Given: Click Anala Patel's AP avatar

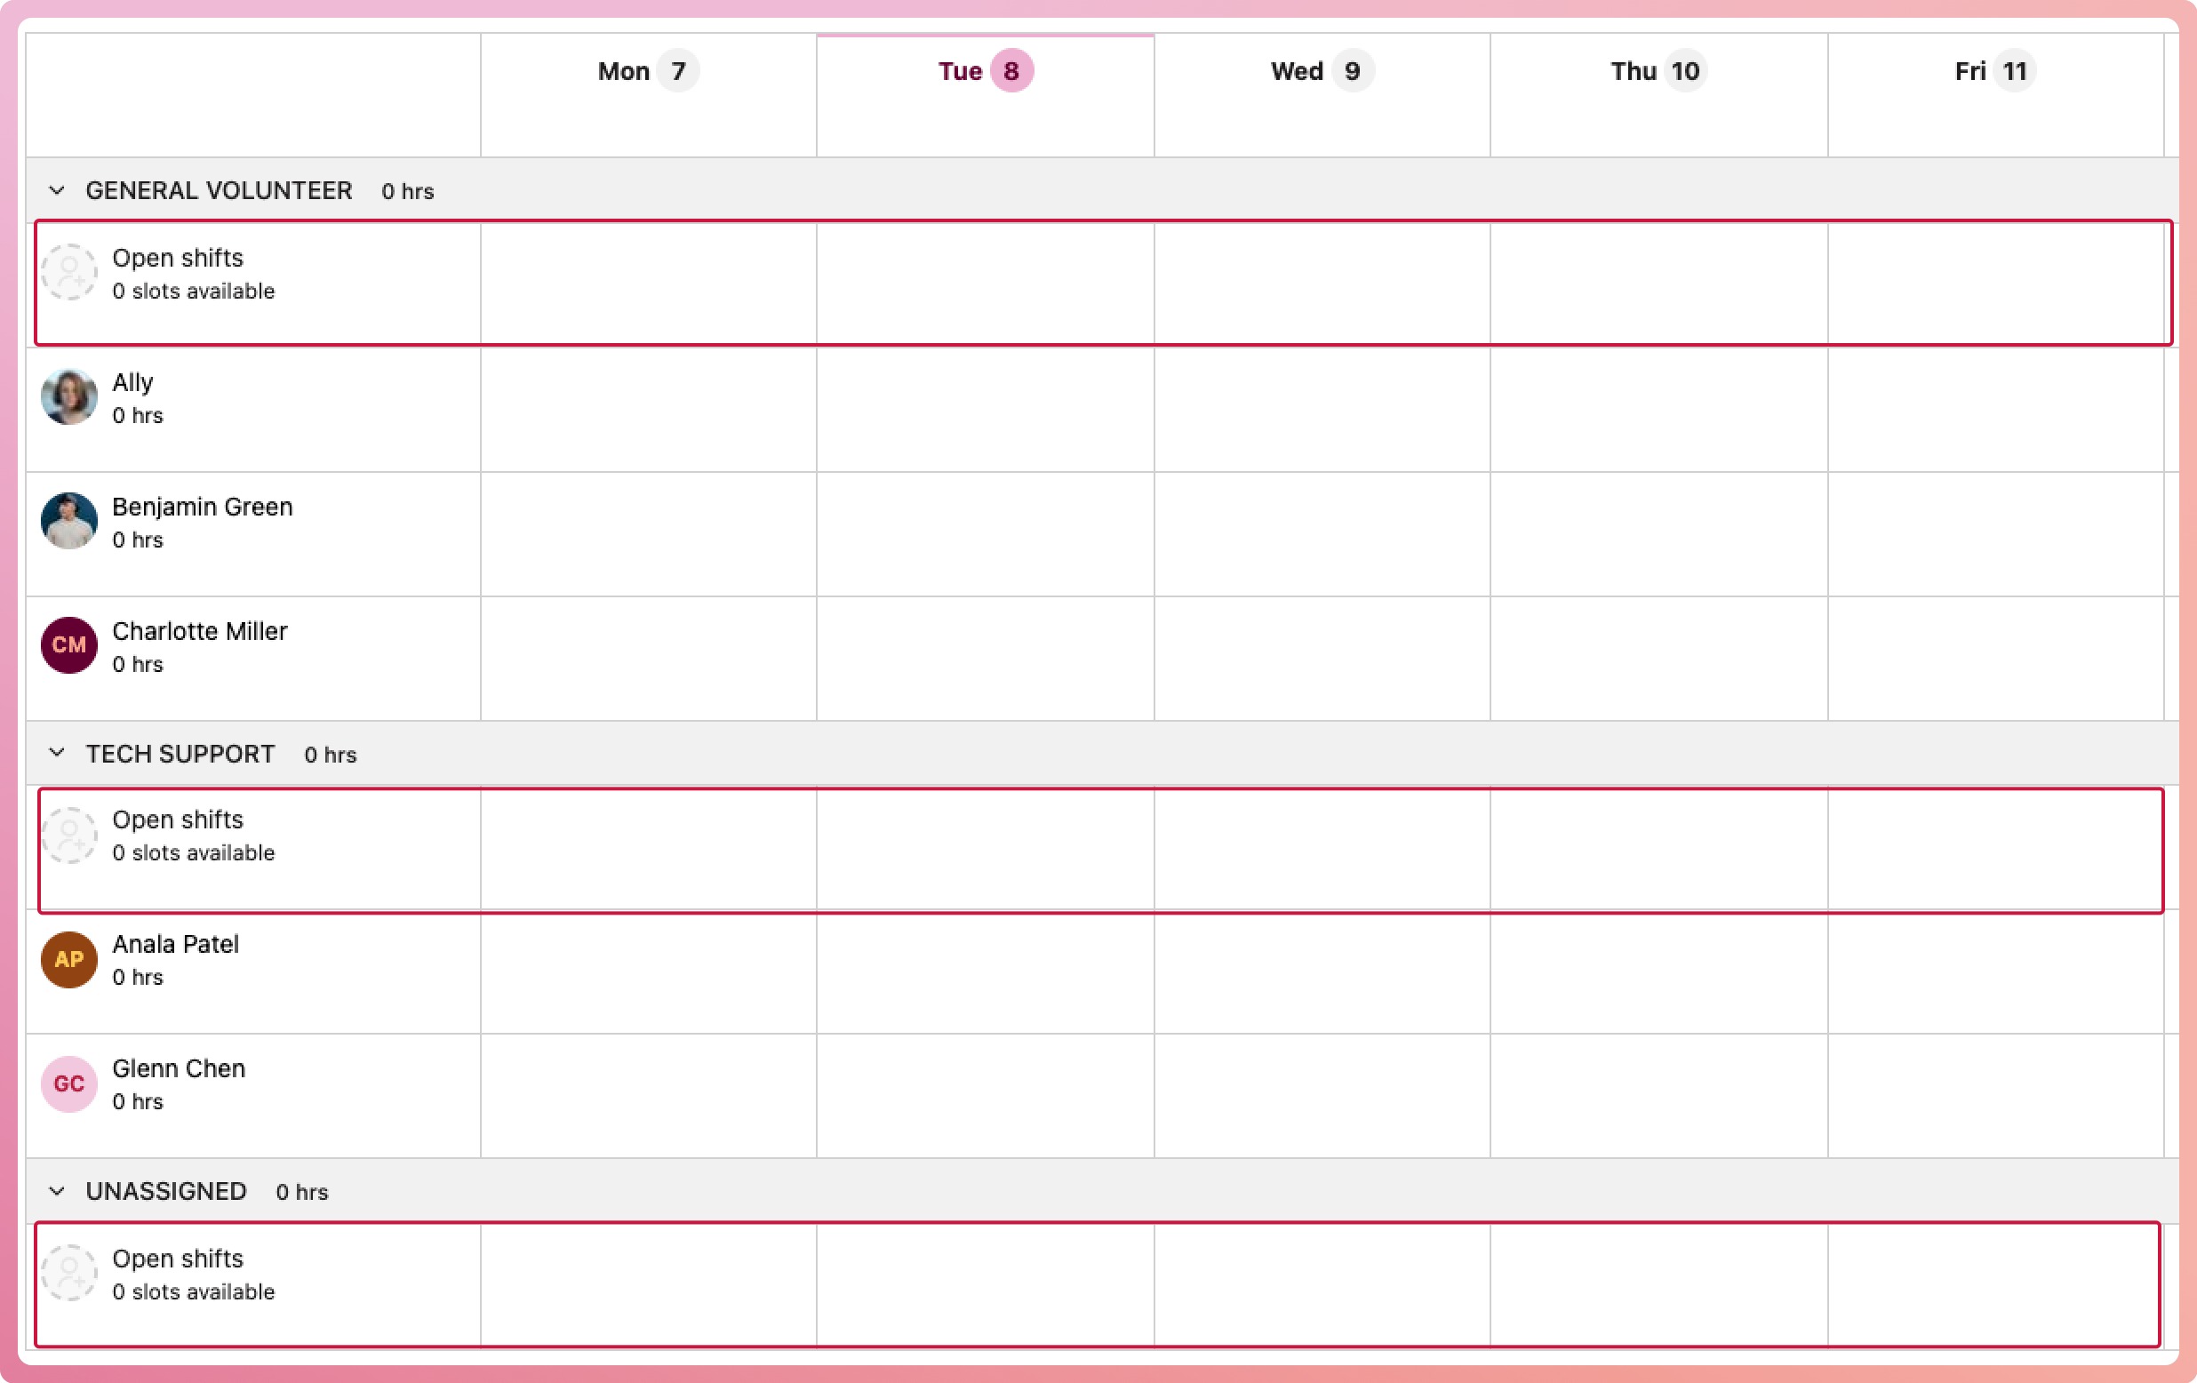Looking at the screenshot, I should [x=69, y=959].
